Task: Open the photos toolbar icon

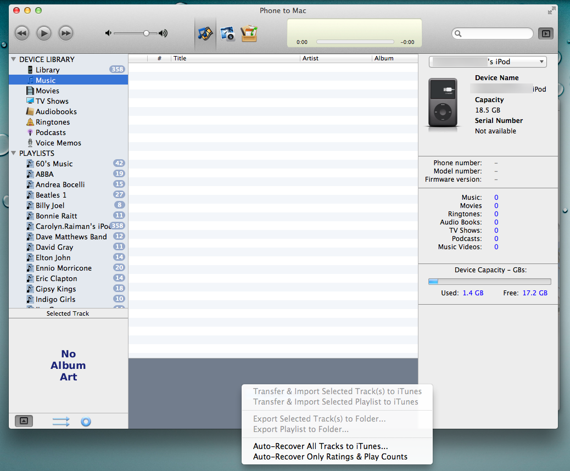Action: pyautogui.click(x=227, y=33)
